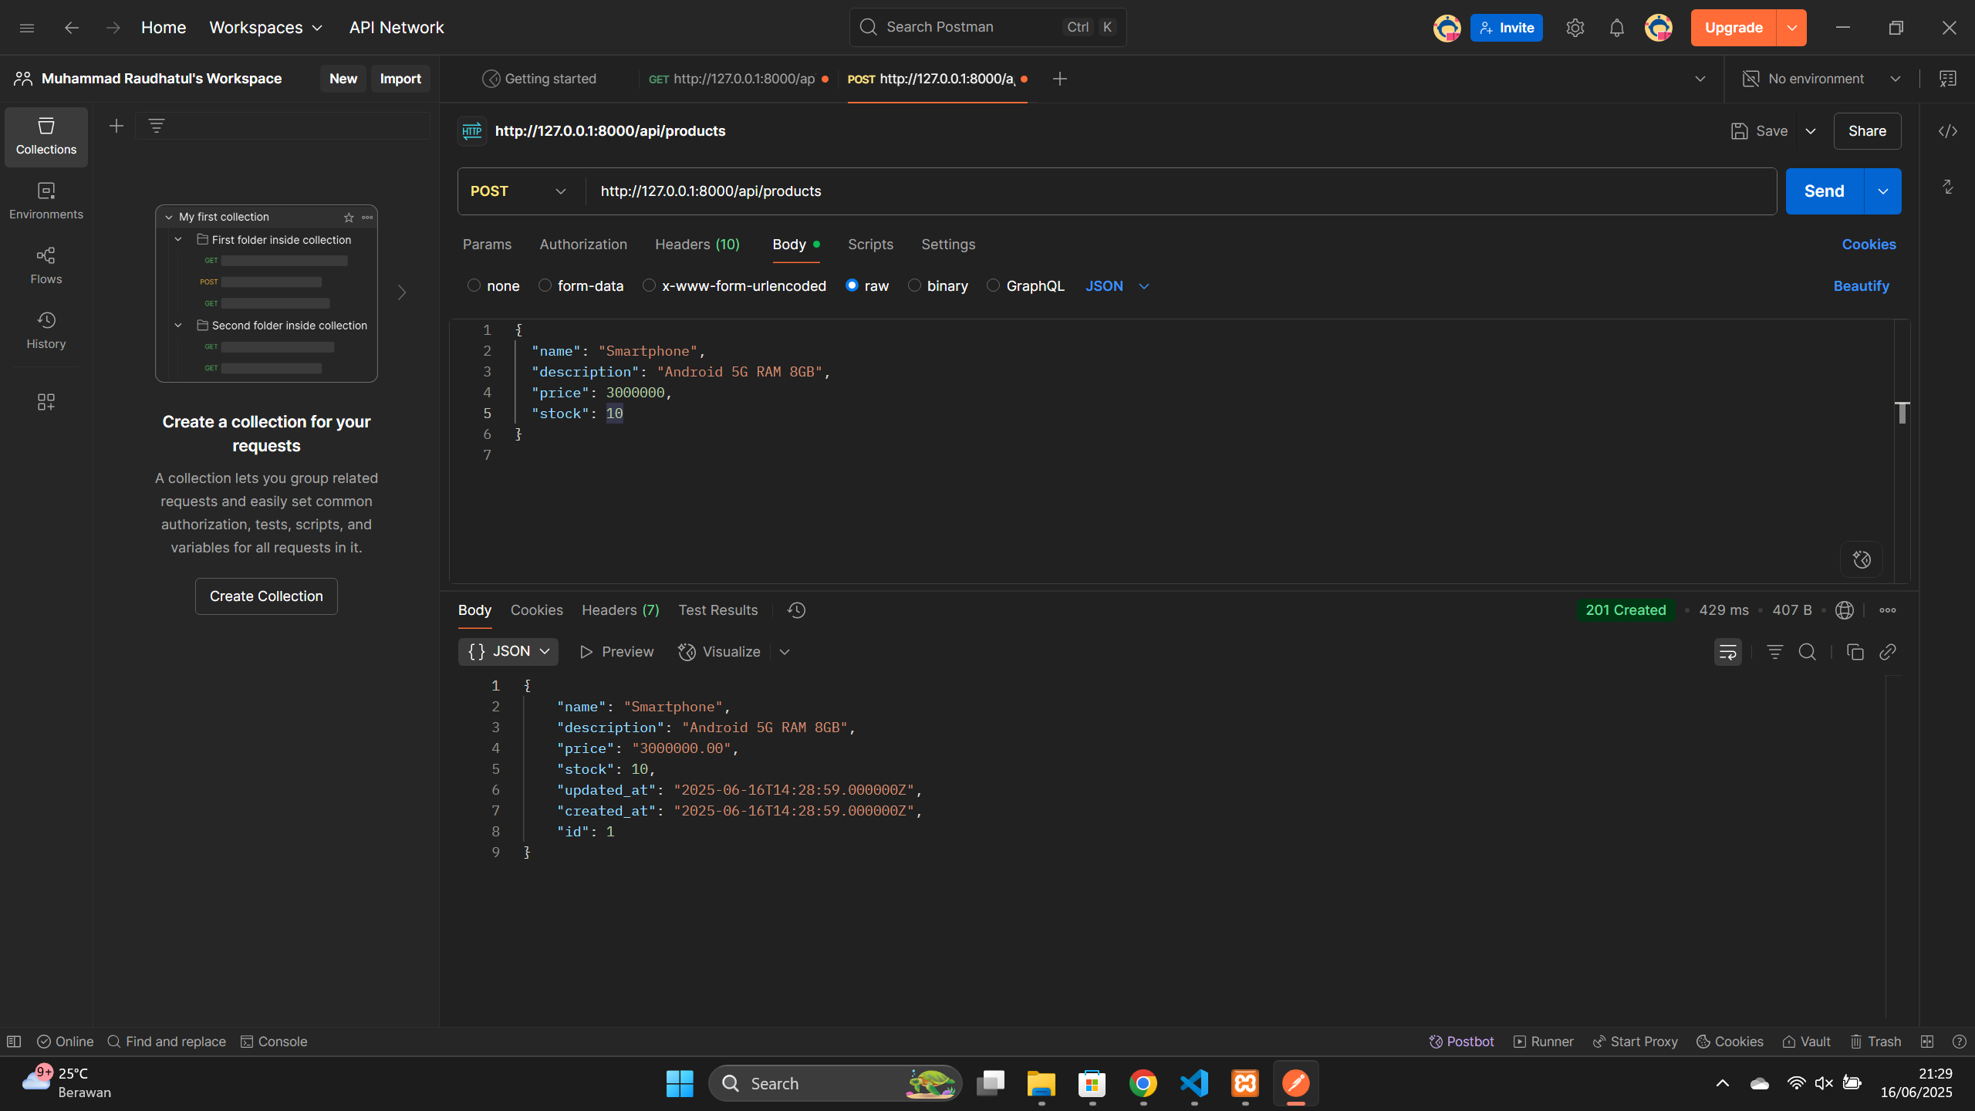The image size is (1975, 1111).
Task: Toggle word wrap in the response viewer
Action: pos(1727,652)
